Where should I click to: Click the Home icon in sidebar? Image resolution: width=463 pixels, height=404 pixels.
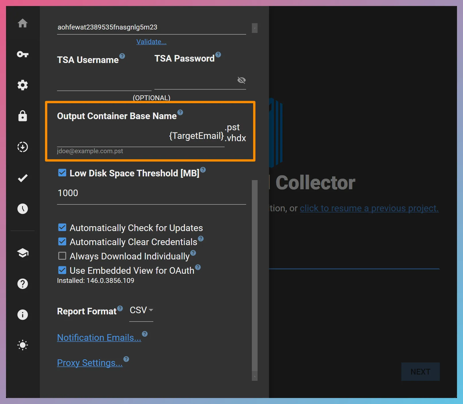(23, 23)
